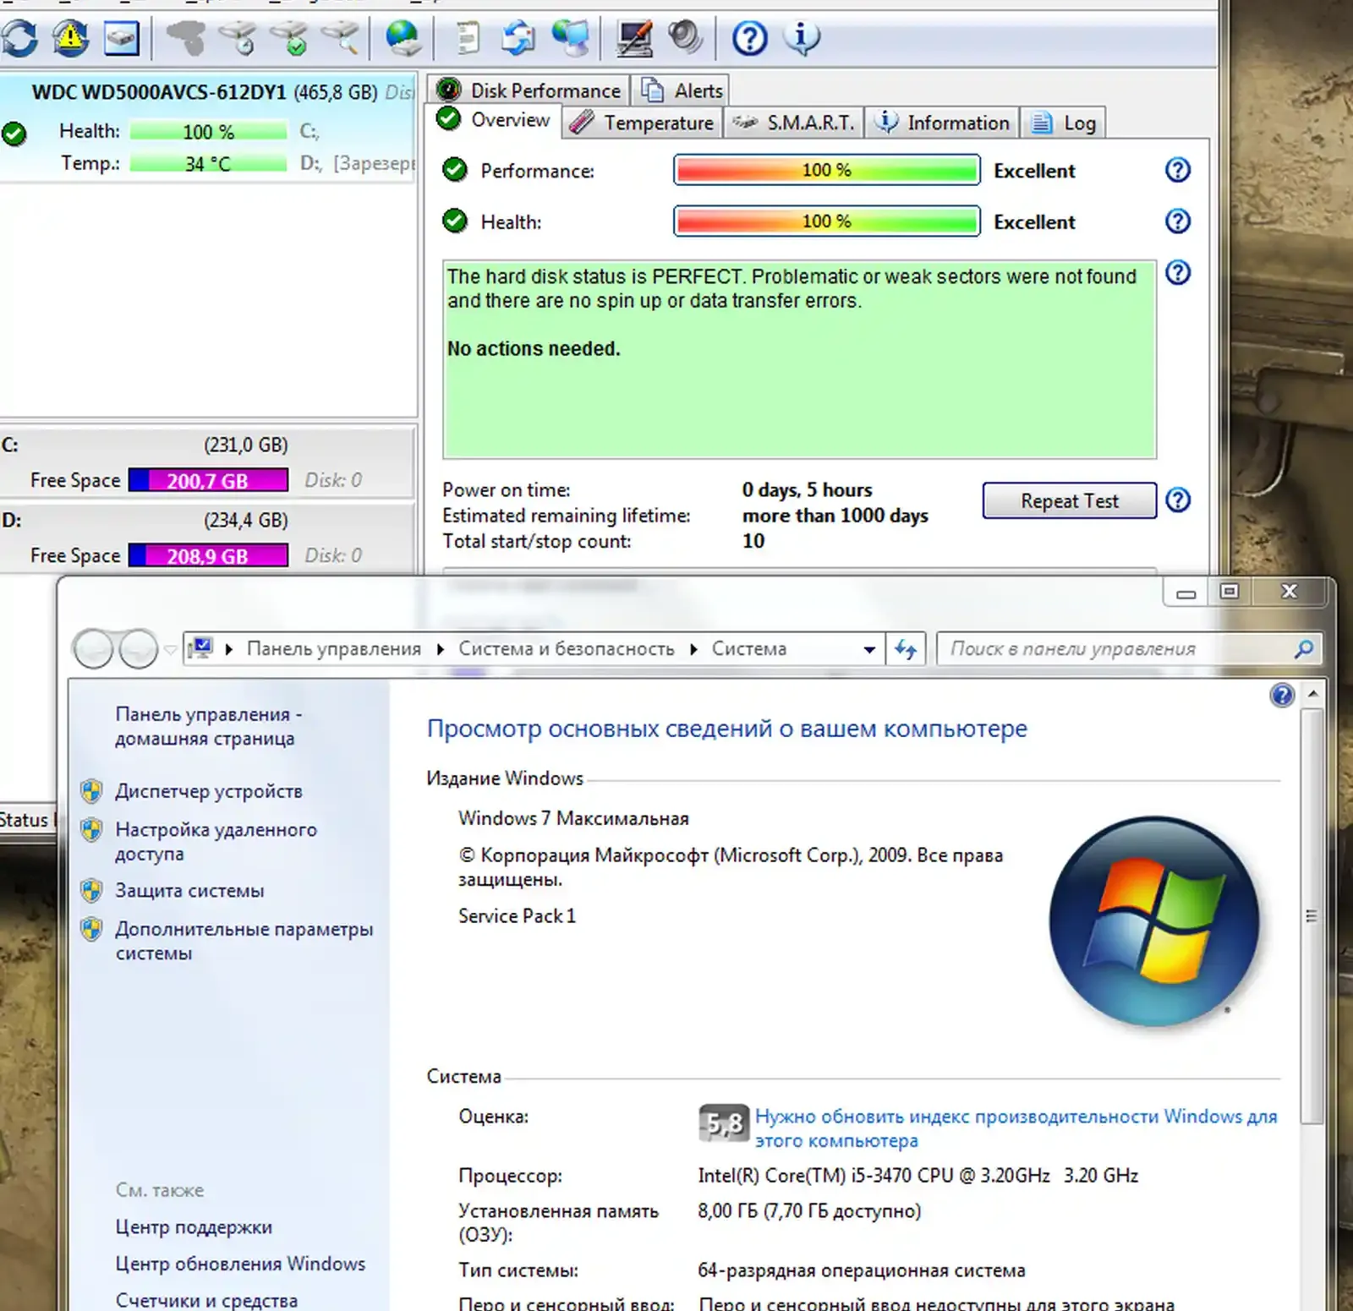The height and width of the screenshot is (1311, 1353).
Task: Open the Log tab
Action: pyautogui.click(x=1063, y=123)
